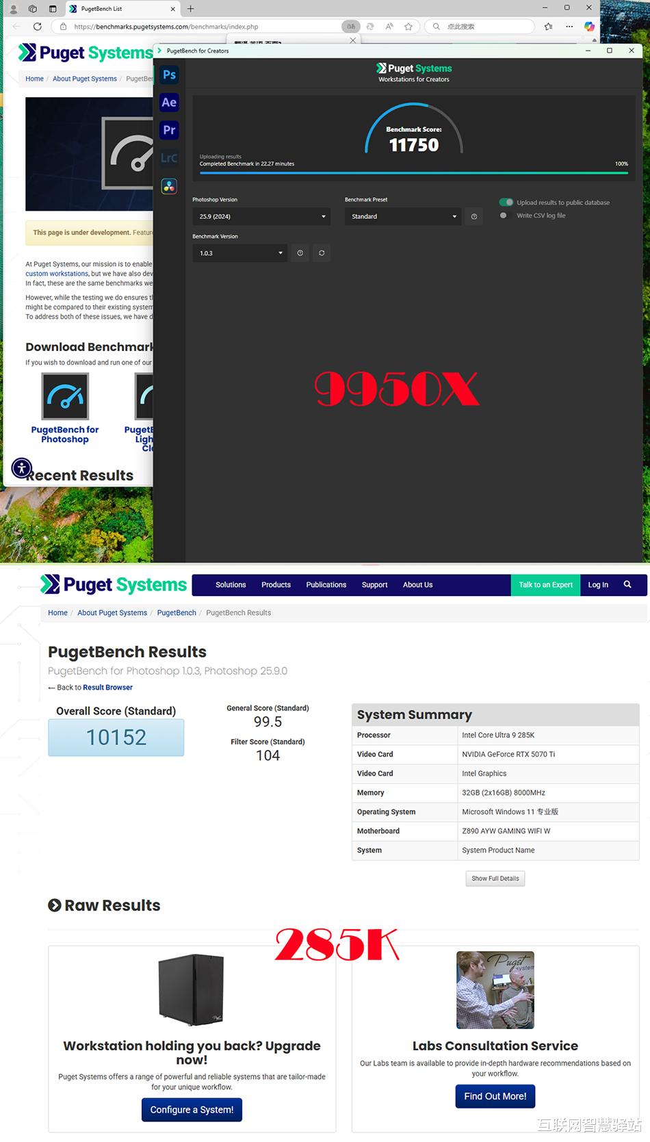650x1142 pixels.
Task: Click the Z890 AYW GAMING WIFI W cell
Action: click(x=548, y=831)
